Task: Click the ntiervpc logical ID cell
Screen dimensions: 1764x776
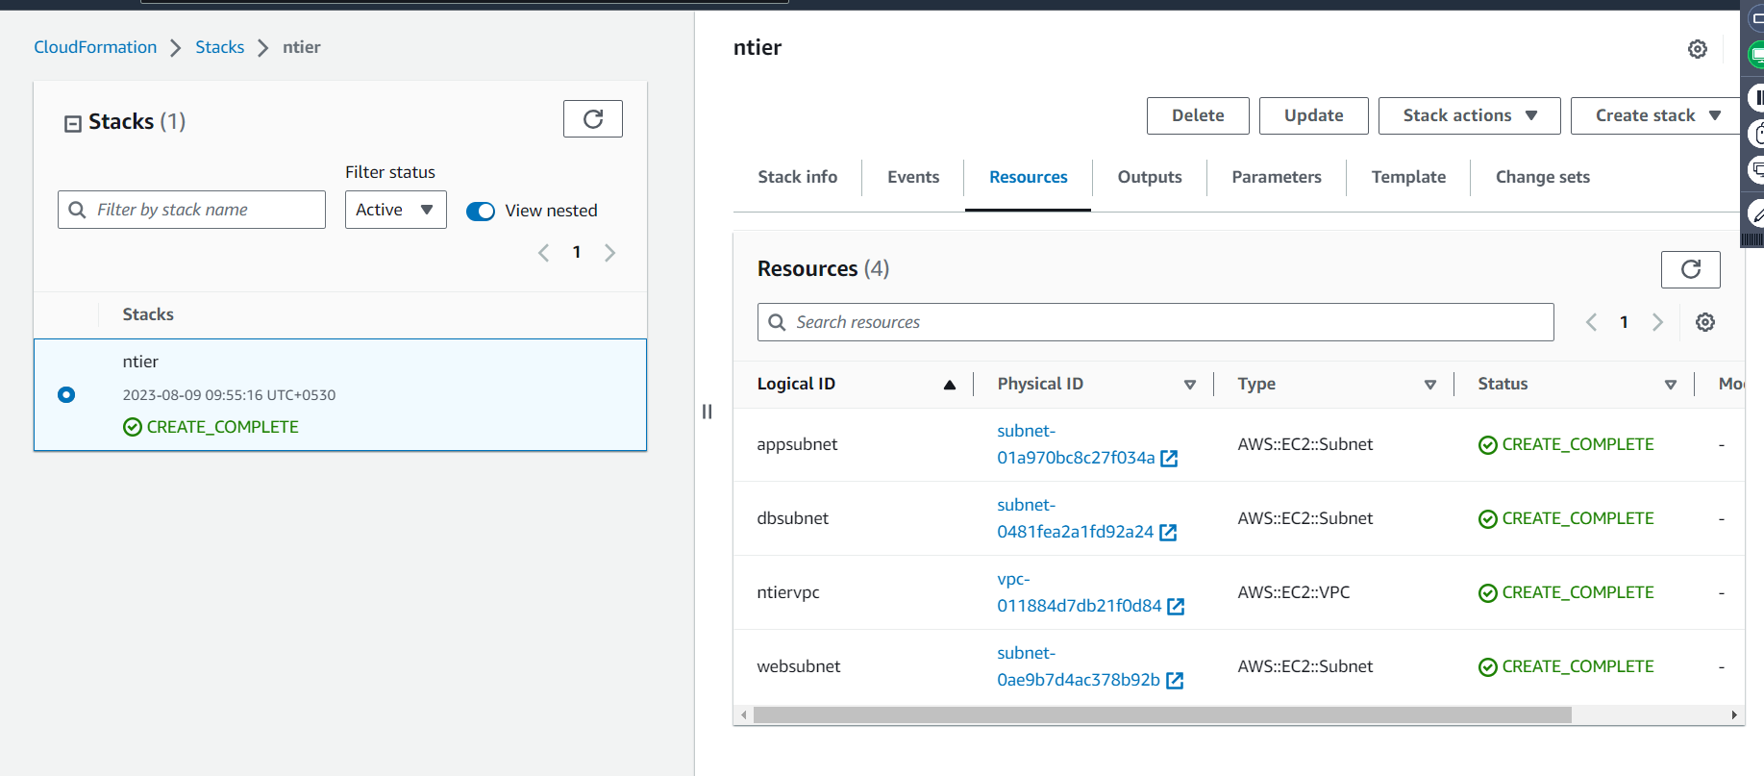Action: (788, 592)
